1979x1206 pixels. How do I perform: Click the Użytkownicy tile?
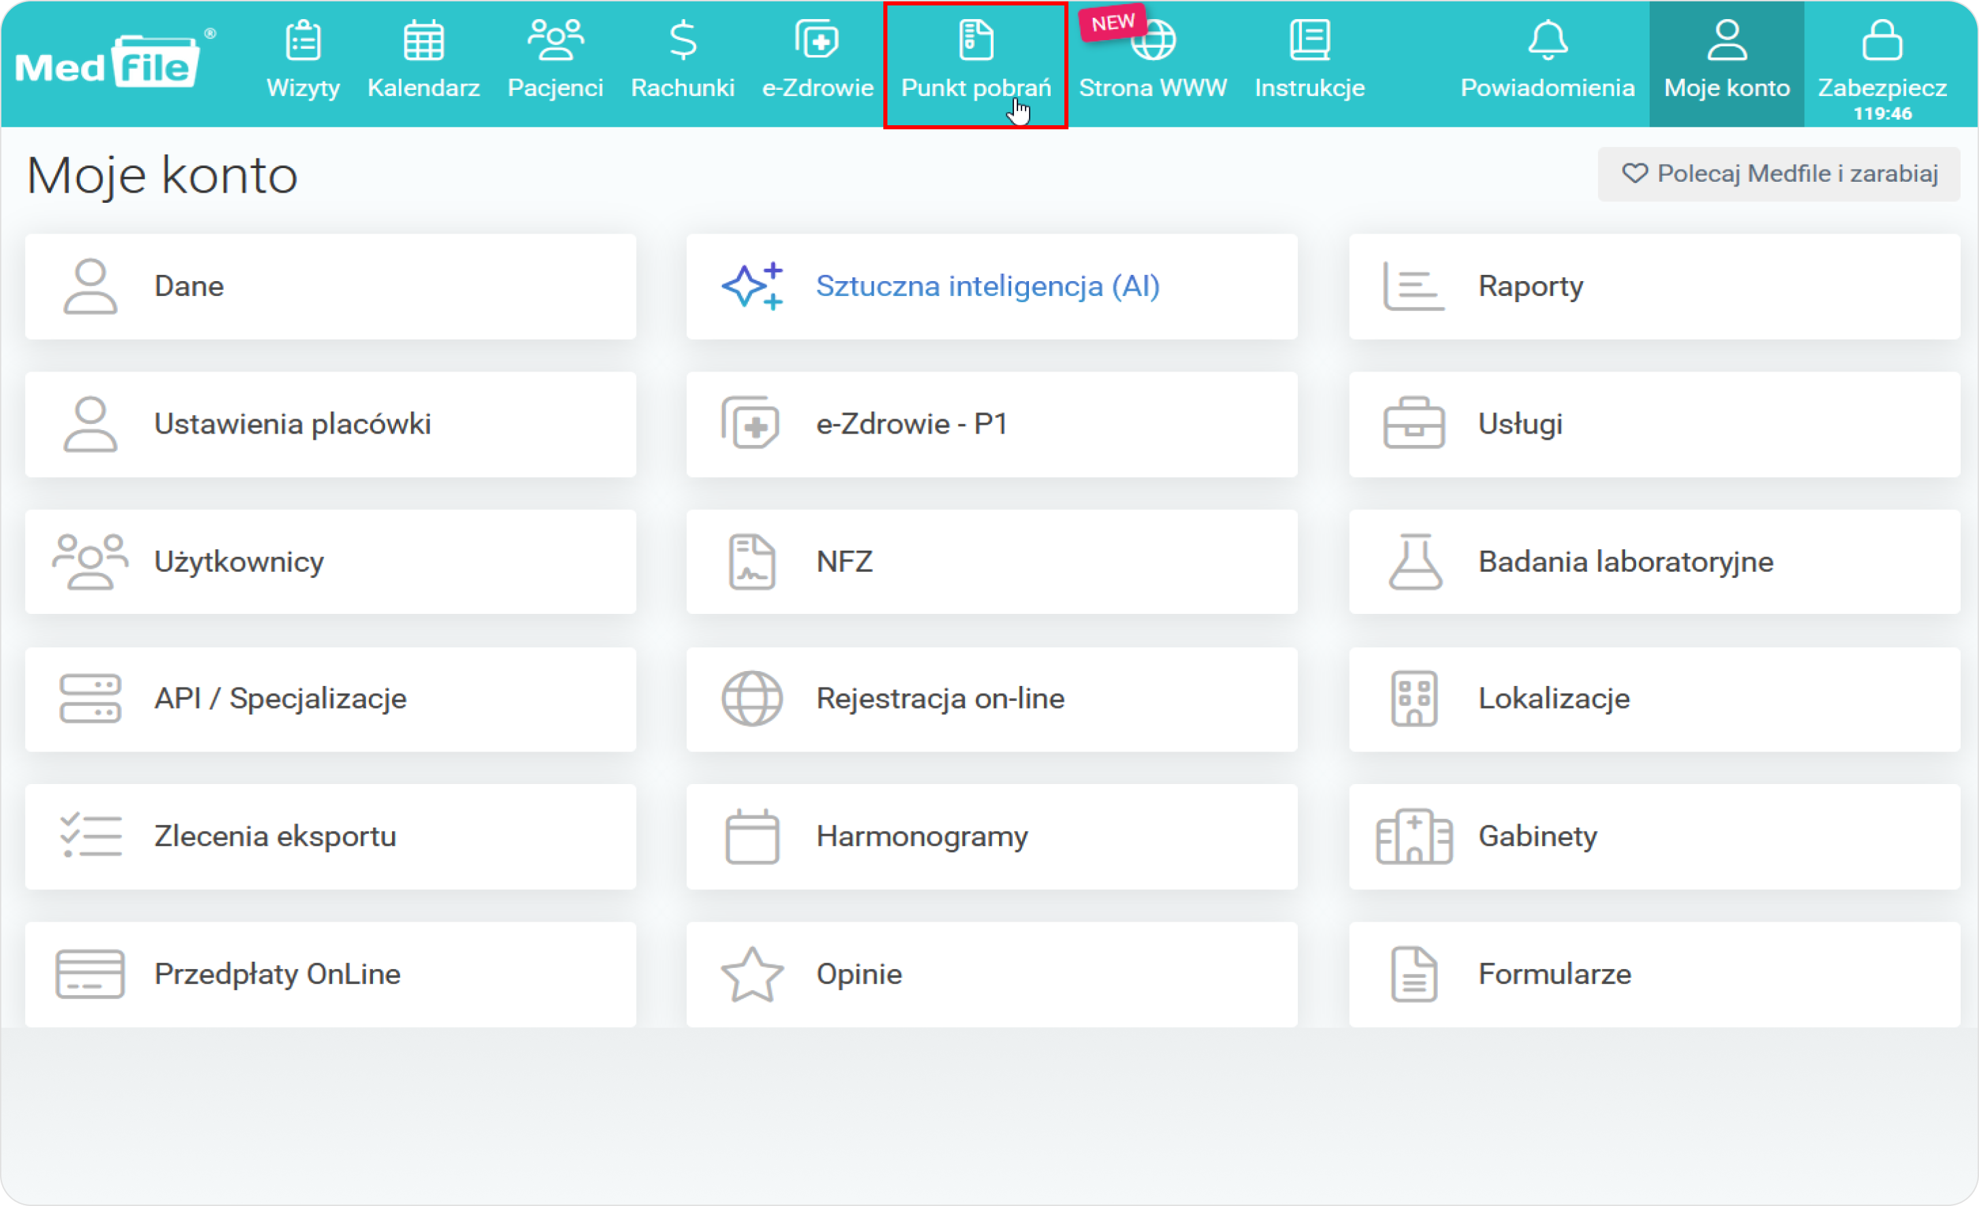tap(330, 561)
